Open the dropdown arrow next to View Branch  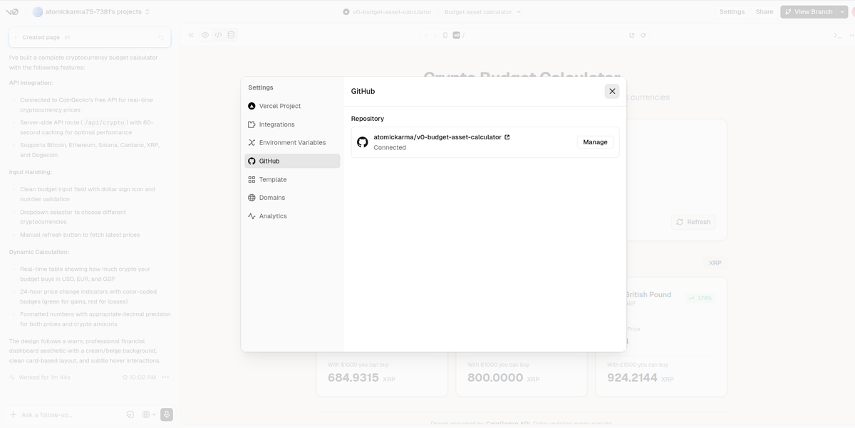[x=843, y=12]
